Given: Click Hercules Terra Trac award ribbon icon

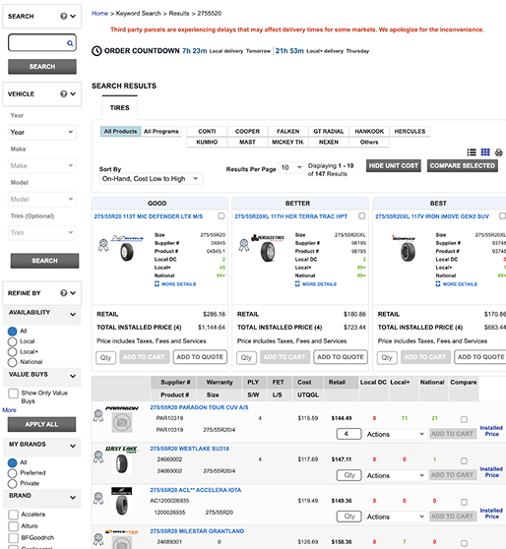Looking at the screenshot, I should [244, 245].
